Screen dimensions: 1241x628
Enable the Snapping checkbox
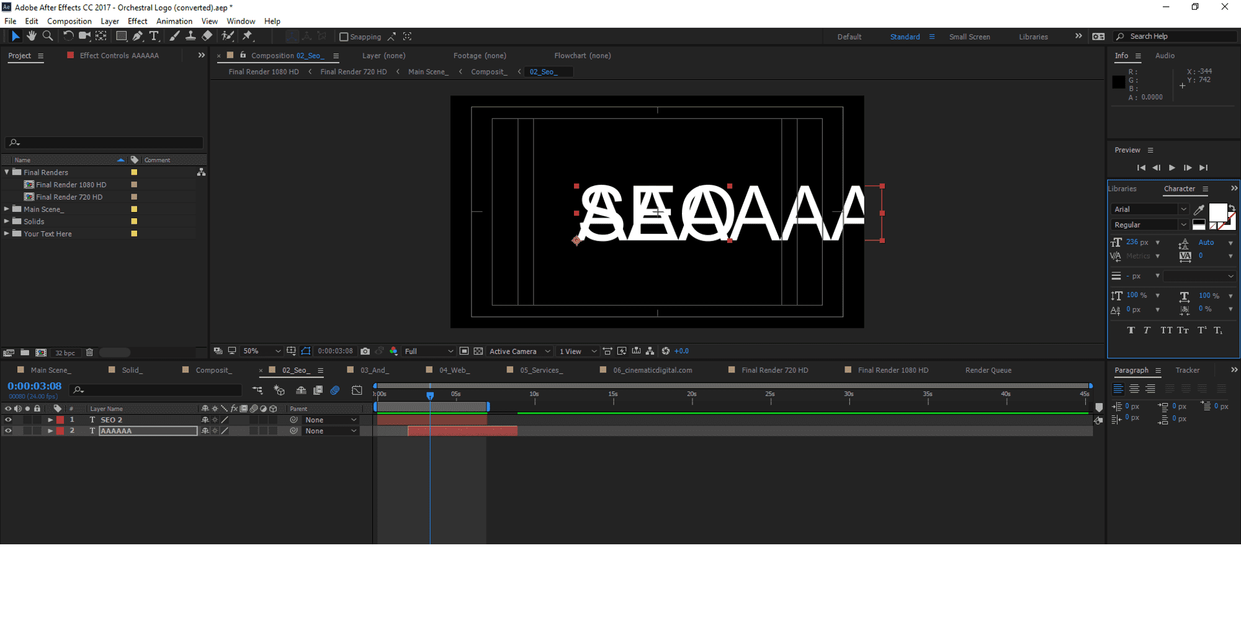point(344,37)
